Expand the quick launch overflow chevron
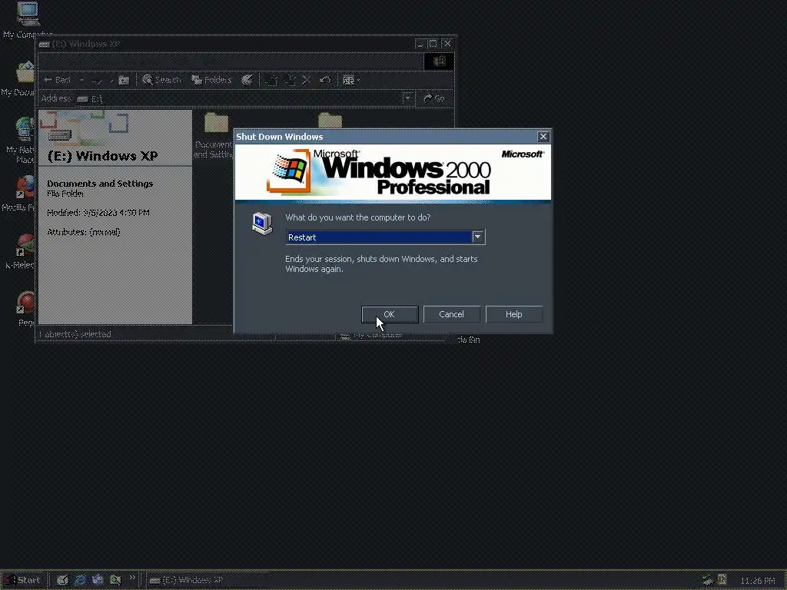The height and width of the screenshot is (590, 787). (132, 578)
